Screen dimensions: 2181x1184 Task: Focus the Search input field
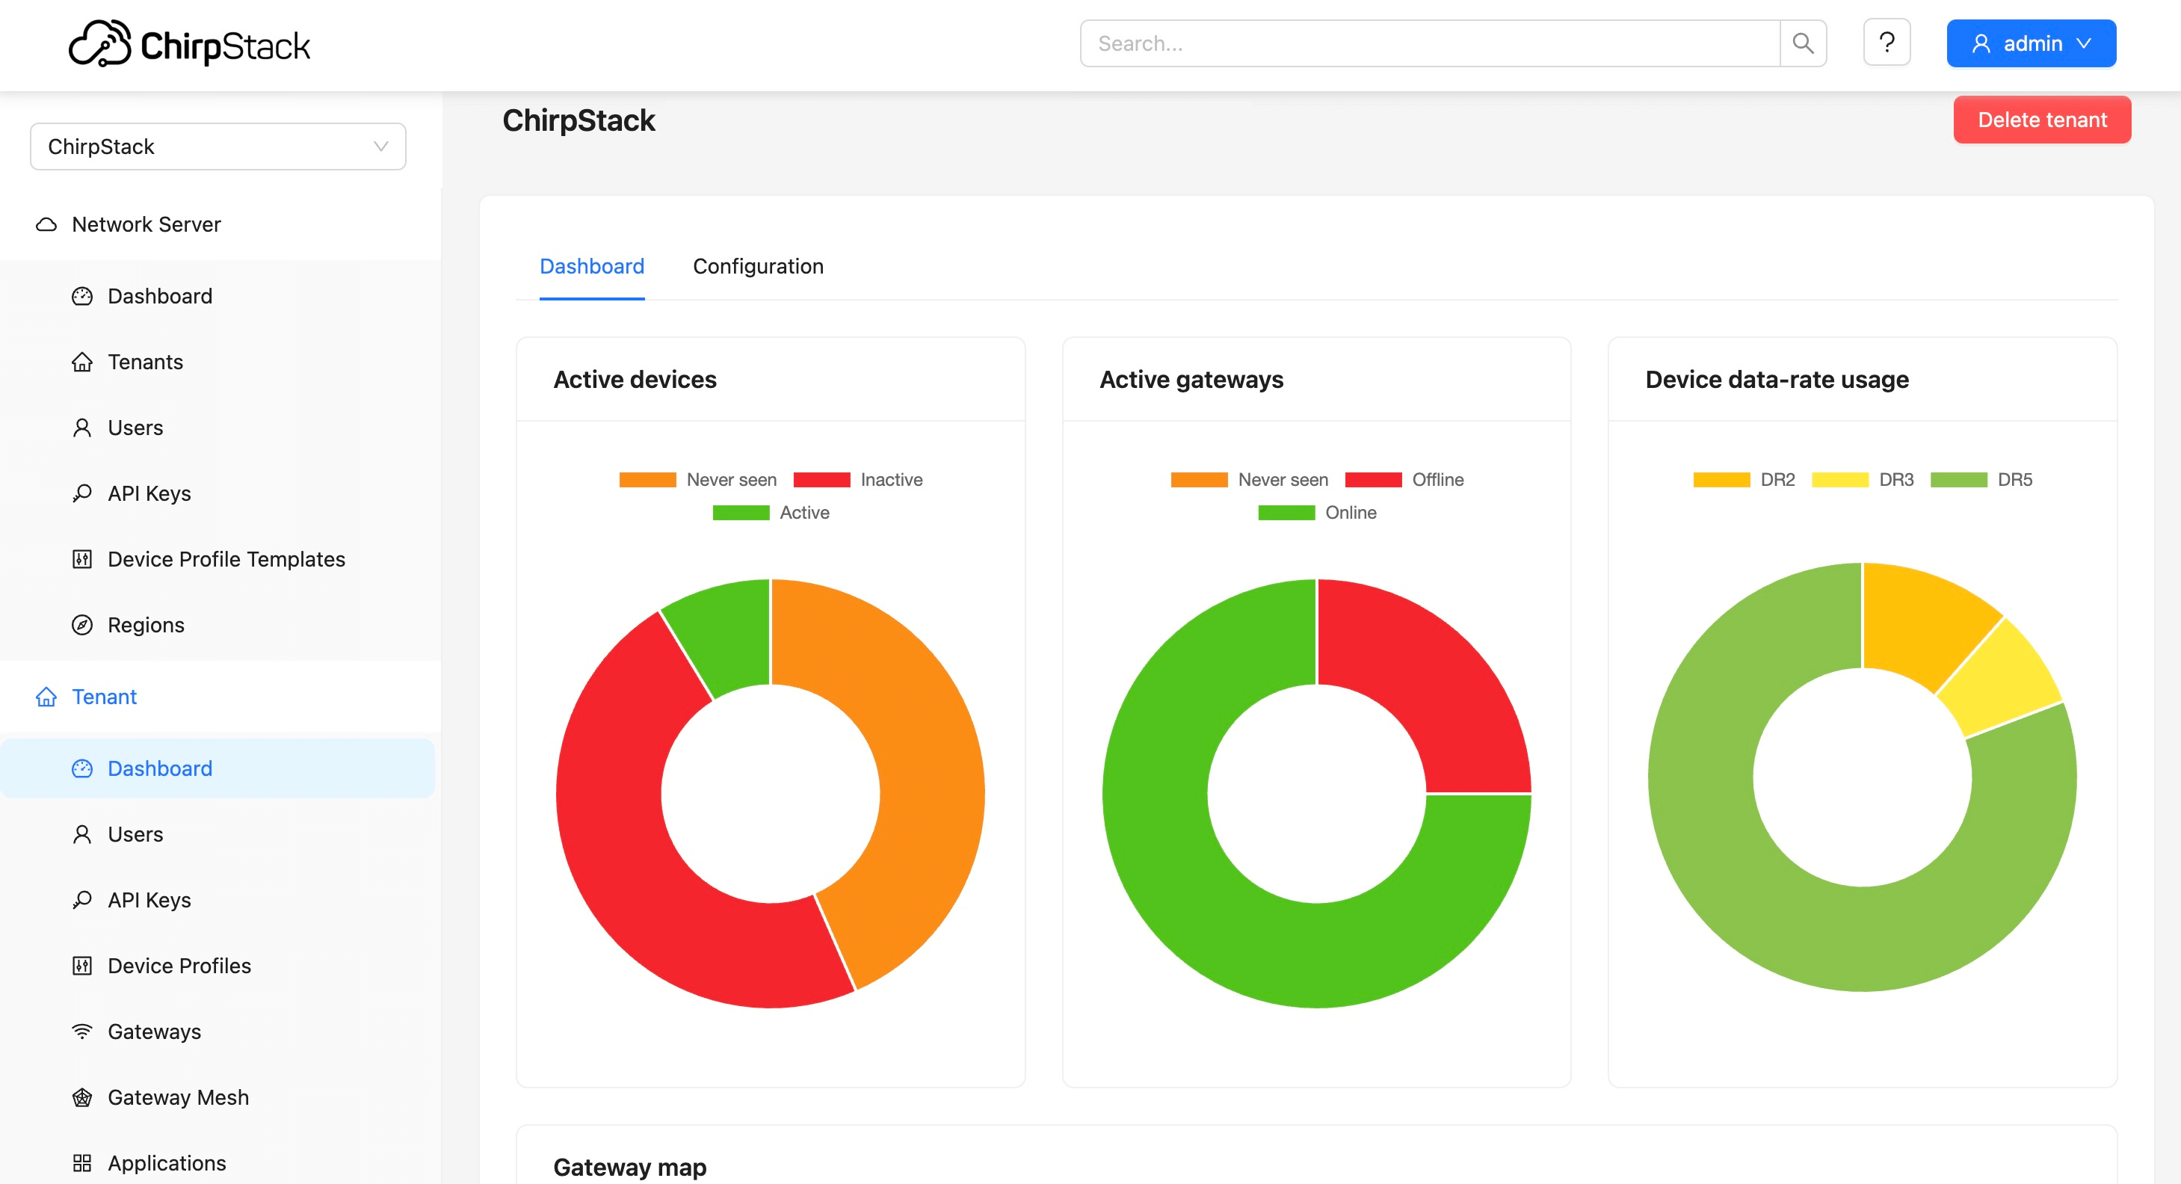tap(1429, 43)
